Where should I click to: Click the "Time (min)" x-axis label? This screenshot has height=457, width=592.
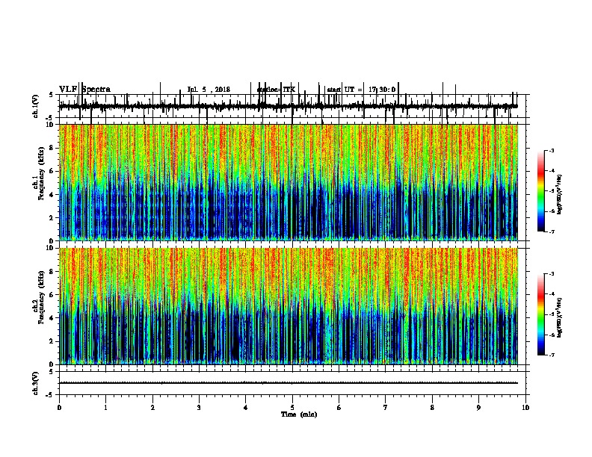tap(299, 414)
